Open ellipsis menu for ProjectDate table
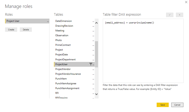This screenshot has height=112, width=189. click(x=93, y=55)
